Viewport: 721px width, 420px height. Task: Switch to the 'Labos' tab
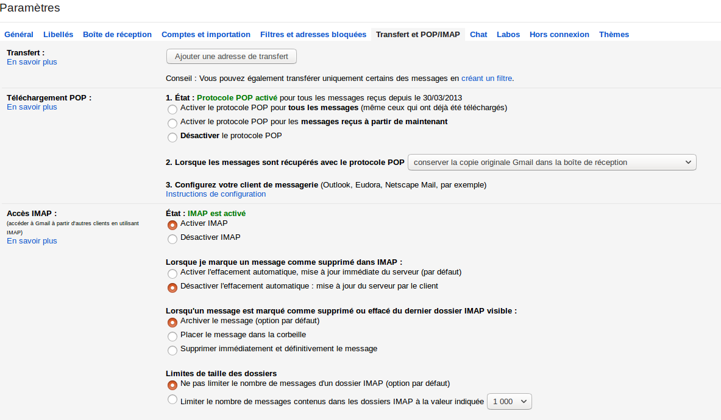pyautogui.click(x=508, y=35)
